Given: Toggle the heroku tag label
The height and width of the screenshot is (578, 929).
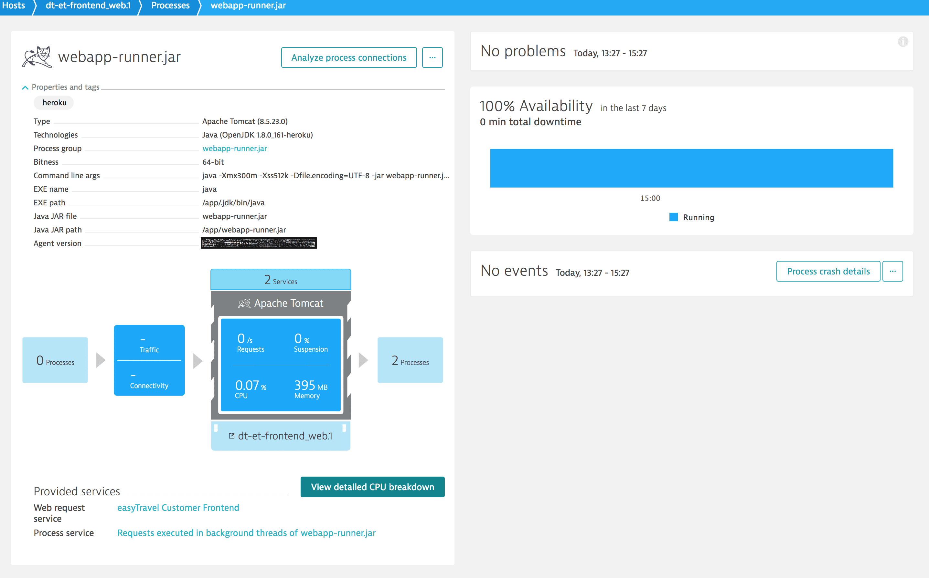Looking at the screenshot, I should pos(54,103).
